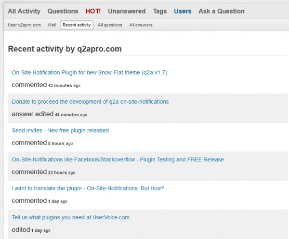Screen dimensions: 289x239
Task: Open the Tags page
Action: [160, 11]
